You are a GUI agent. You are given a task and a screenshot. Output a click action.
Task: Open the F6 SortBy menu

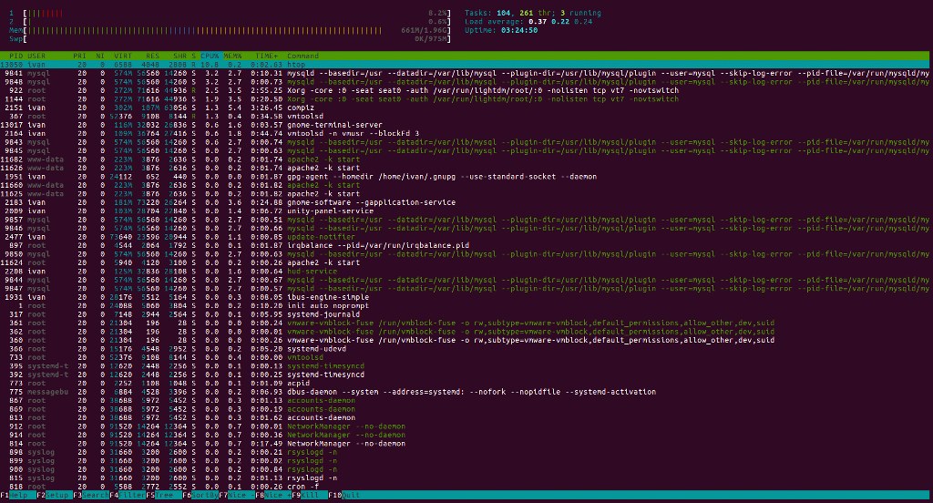tap(200, 496)
